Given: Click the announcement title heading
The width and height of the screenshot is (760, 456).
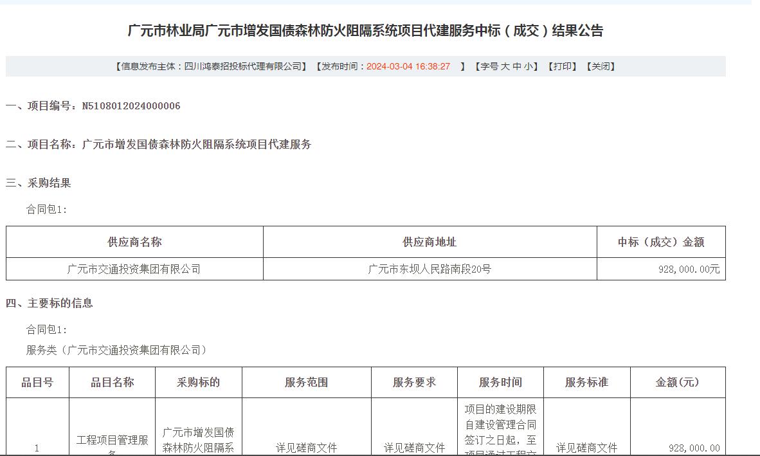Looking at the screenshot, I should 365,31.
